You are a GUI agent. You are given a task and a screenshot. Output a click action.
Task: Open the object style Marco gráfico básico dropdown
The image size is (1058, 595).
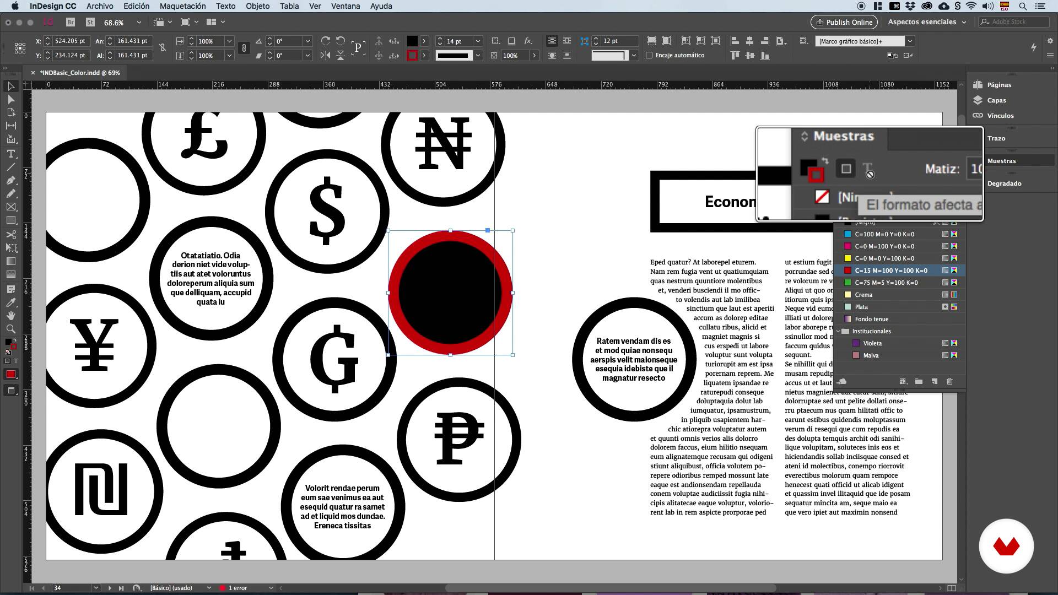[x=910, y=41]
